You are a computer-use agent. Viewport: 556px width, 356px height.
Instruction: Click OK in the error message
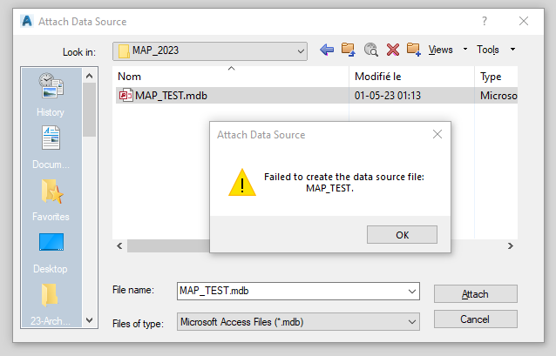point(402,234)
